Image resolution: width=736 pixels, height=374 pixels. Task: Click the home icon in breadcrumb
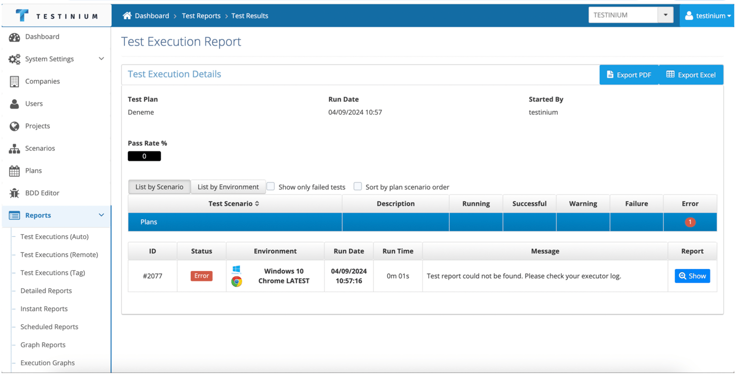click(127, 15)
